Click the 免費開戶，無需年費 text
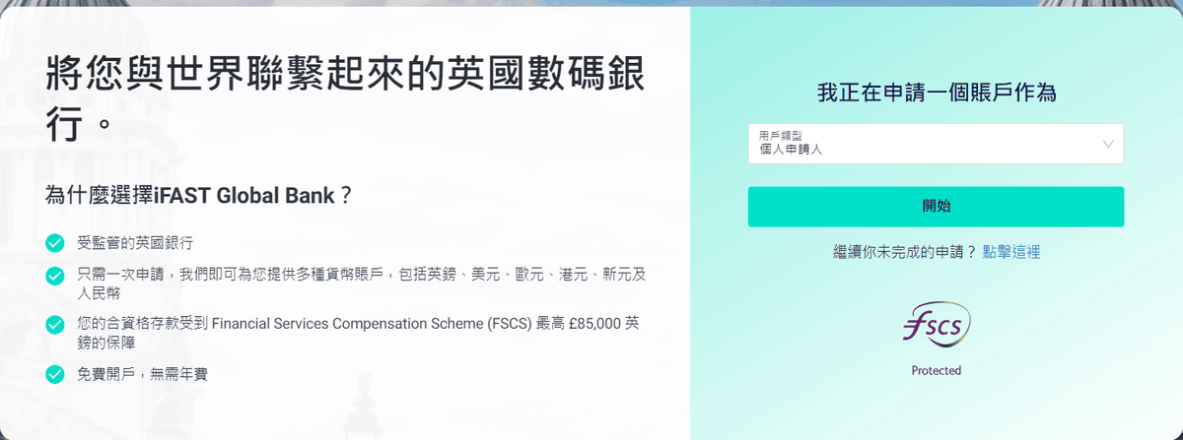The image size is (1183, 440). click(142, 374)
